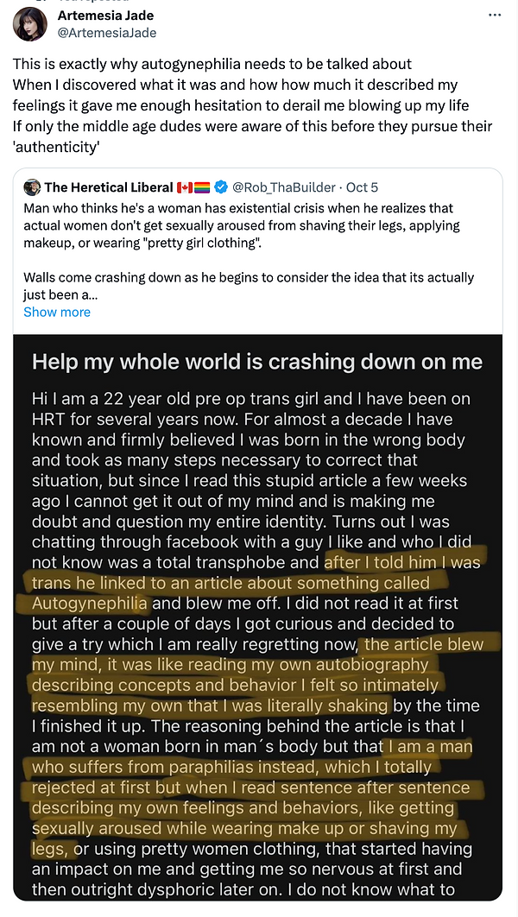Image resolution: width=518 pixels, height=917 pixels.
Task: Expand the quoted tweet with Show more
Action: pos(57,312)
